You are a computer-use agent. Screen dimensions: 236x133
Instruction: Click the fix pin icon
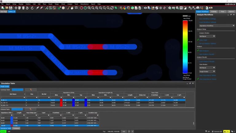point(37,8)
